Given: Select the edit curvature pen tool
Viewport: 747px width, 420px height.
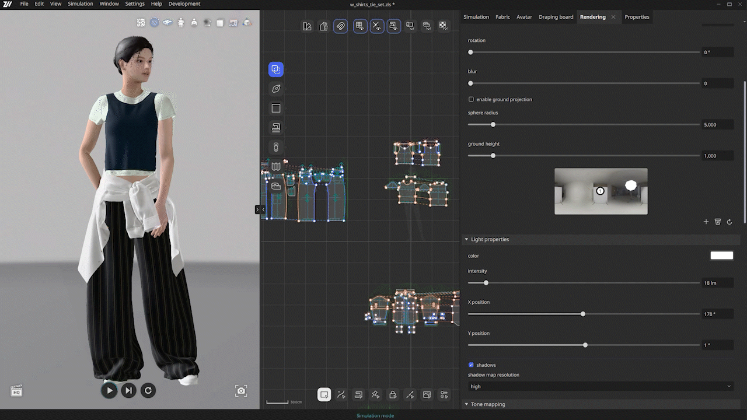Looking at the screenshot, I should pos(275,89).
